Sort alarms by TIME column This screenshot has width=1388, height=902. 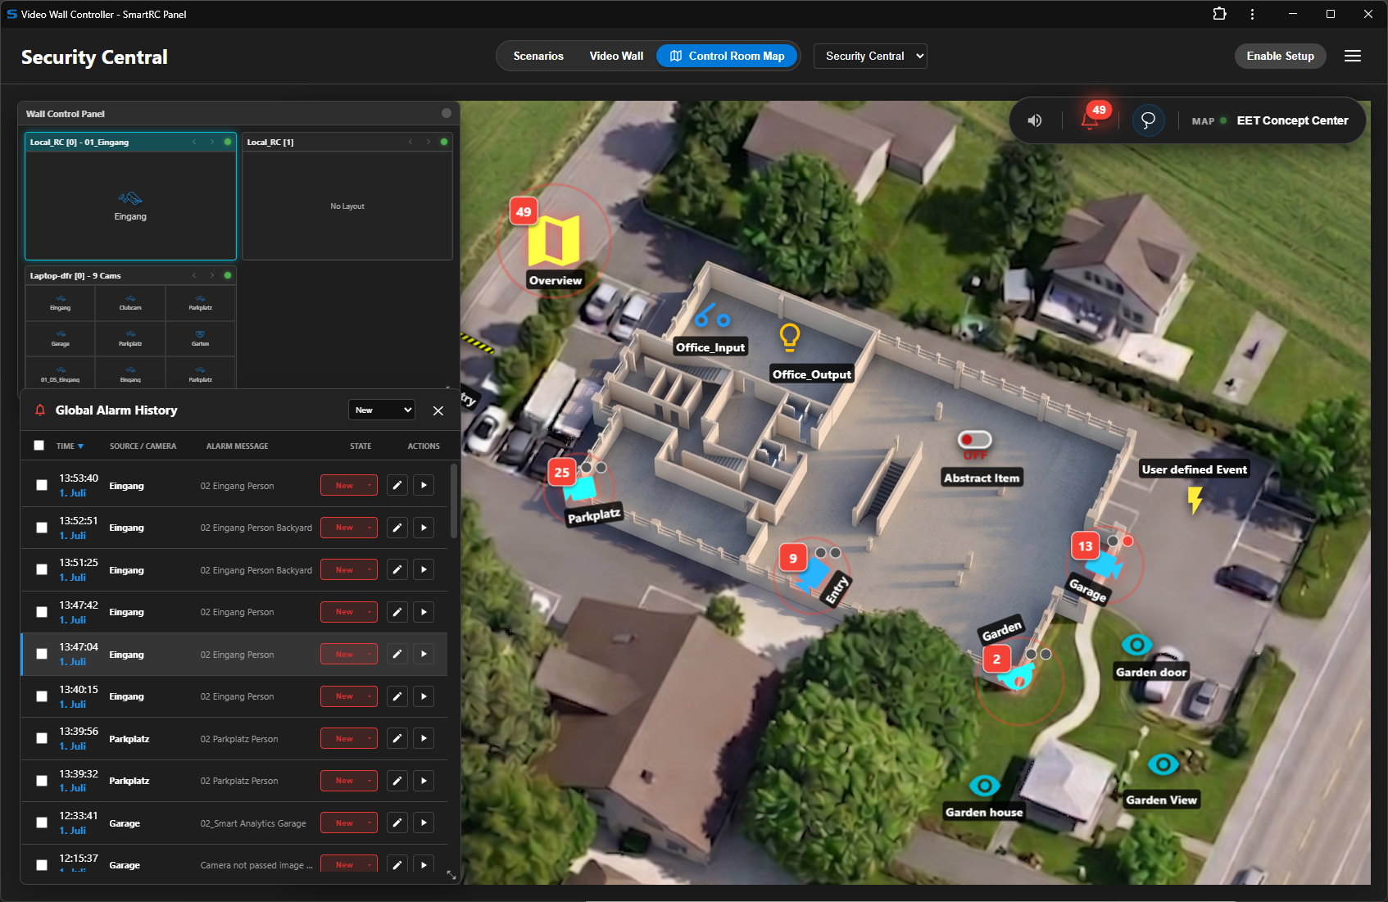pyautogui.click(x=70, y=446)
